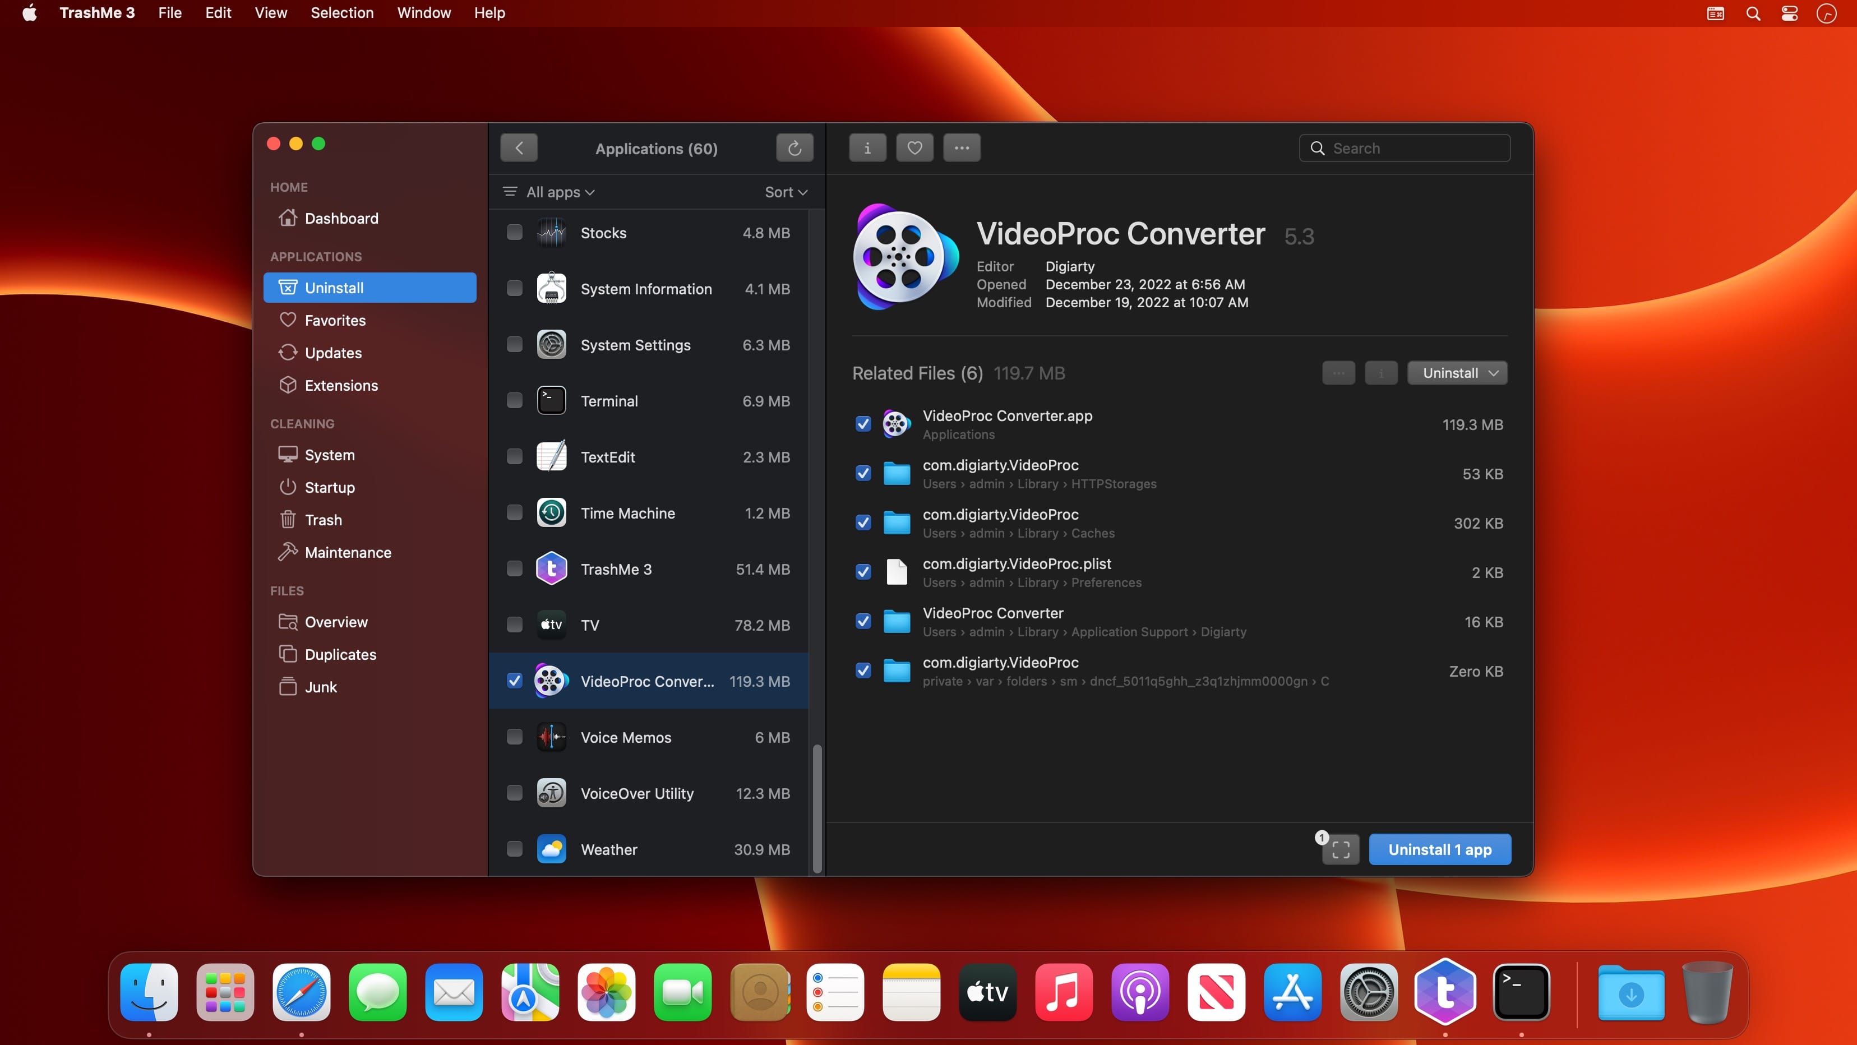This screenshot has width=1857, height=1045.
Task: Click the applications list scrollbar thumb
Action: 817,807
